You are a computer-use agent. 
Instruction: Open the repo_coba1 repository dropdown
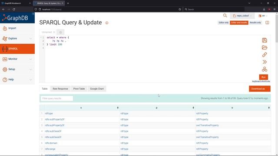pyautogui.click(x=242, y=16)
